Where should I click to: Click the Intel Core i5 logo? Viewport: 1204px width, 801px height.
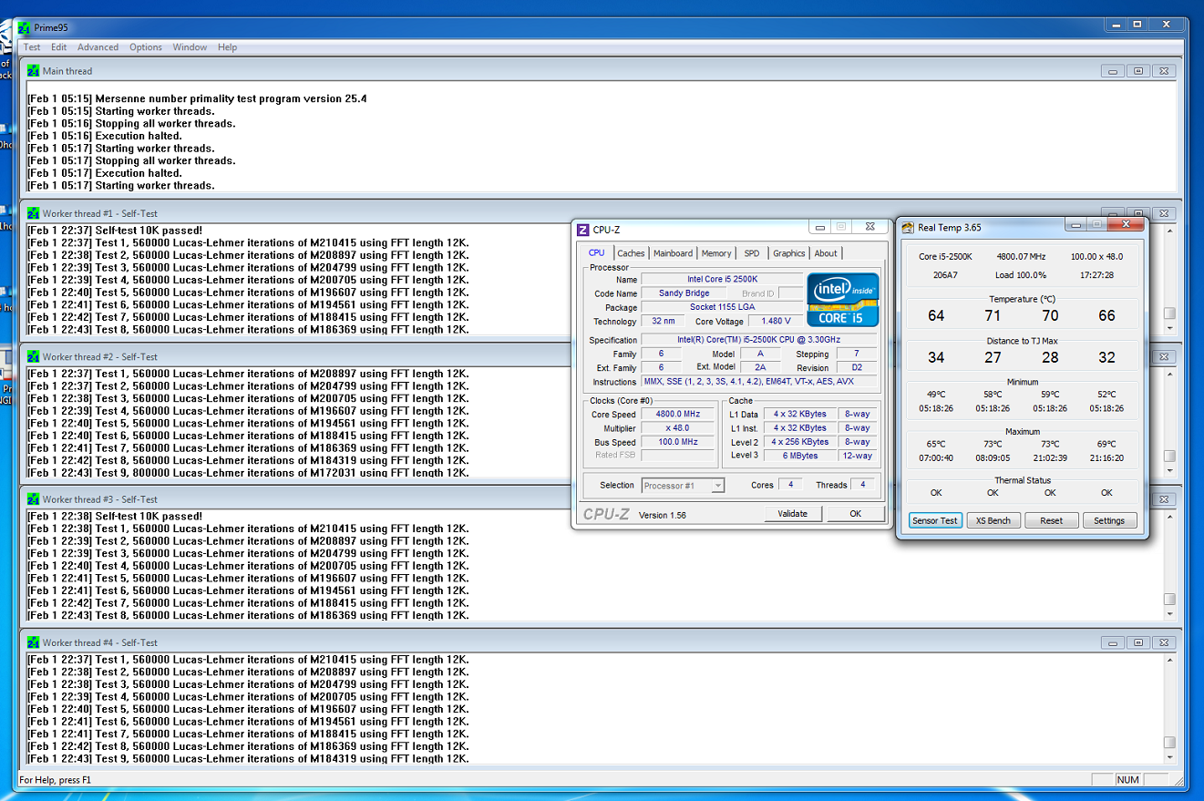coord(842,300)
